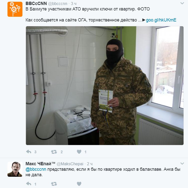Retweet the Макс ЧЕпай reply
Viewport: 188px width, 188px height.
point(54,184)
